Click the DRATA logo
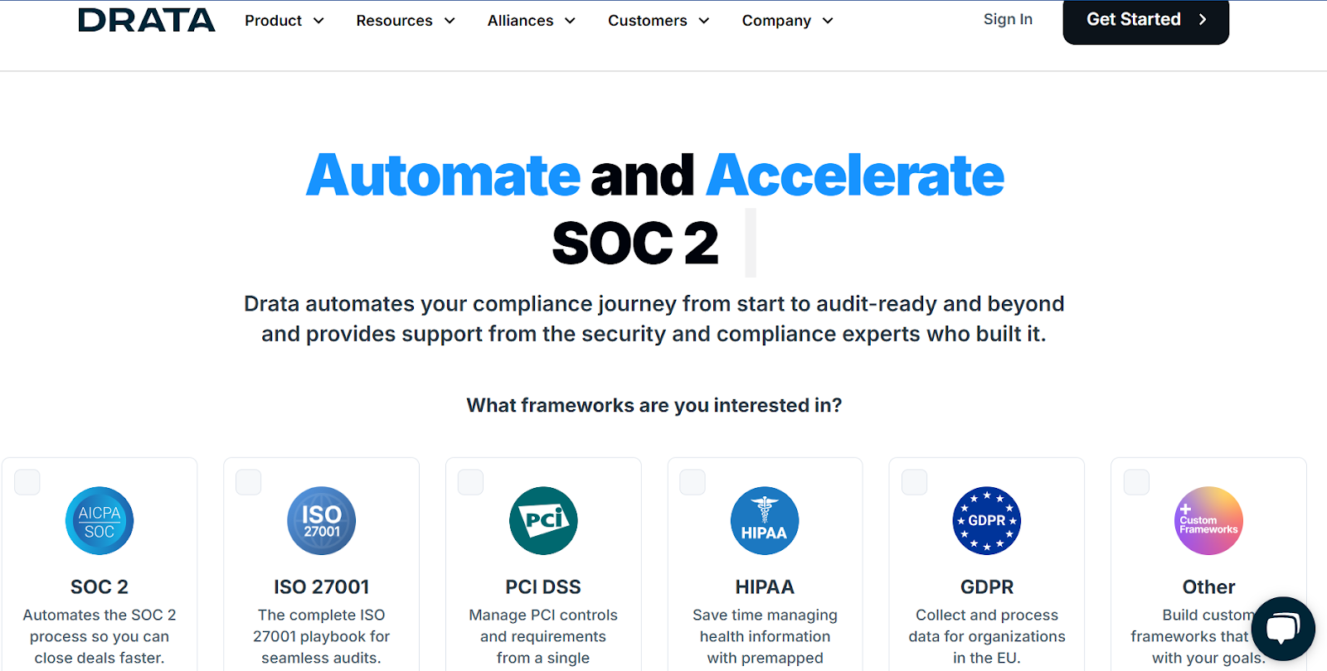 pyautogui.click(x=146, y=20)
